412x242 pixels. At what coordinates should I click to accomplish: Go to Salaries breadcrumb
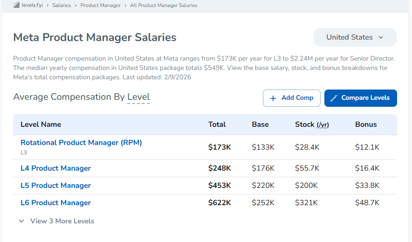point(62,6)
